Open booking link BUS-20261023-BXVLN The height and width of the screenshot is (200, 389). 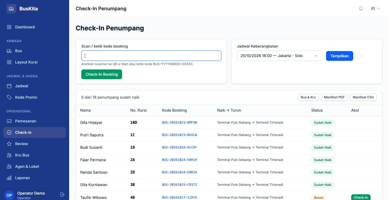[179, 135]
